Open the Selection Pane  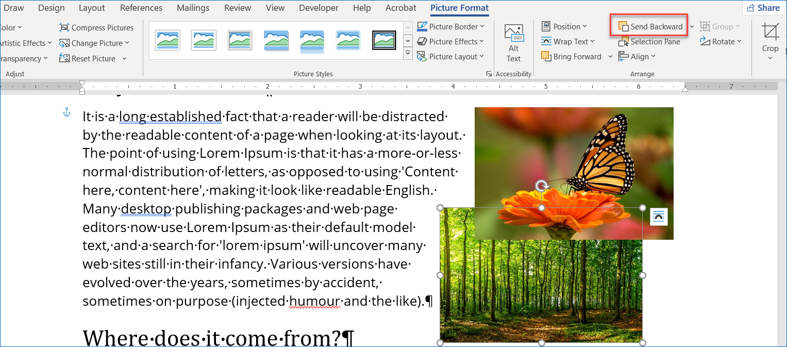click(x=649, y=41)
